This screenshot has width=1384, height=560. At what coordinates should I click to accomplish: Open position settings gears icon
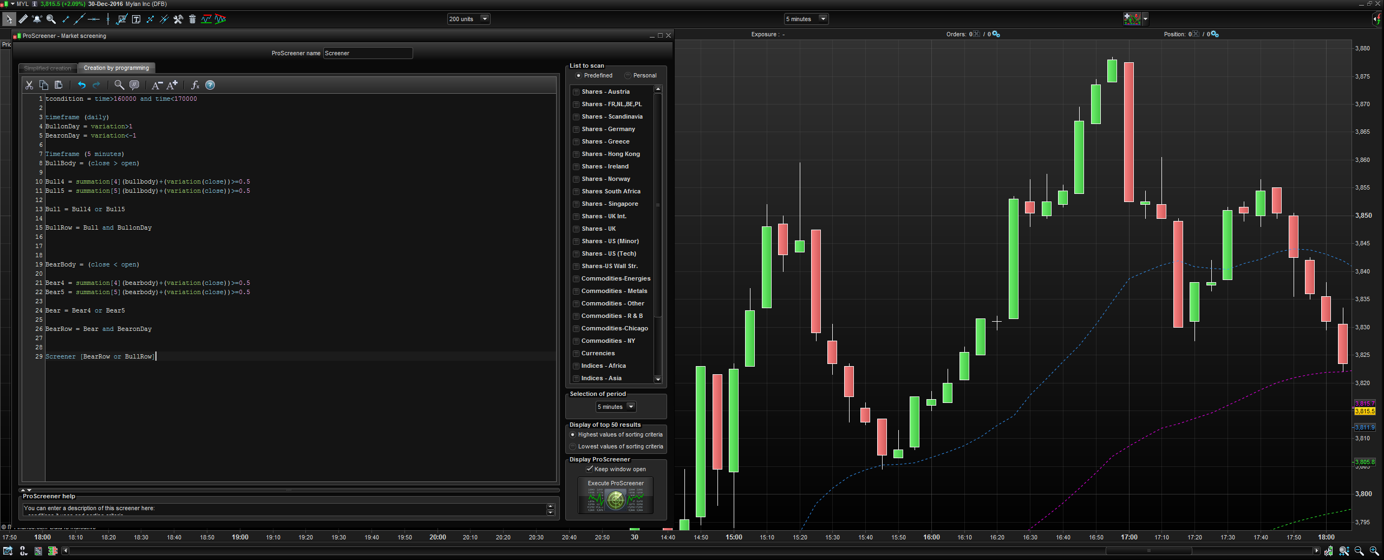pos(1215,34)
